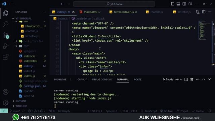Click main branch in status bar
Viewport: 215px width, 121px height.
pos(15,111)
